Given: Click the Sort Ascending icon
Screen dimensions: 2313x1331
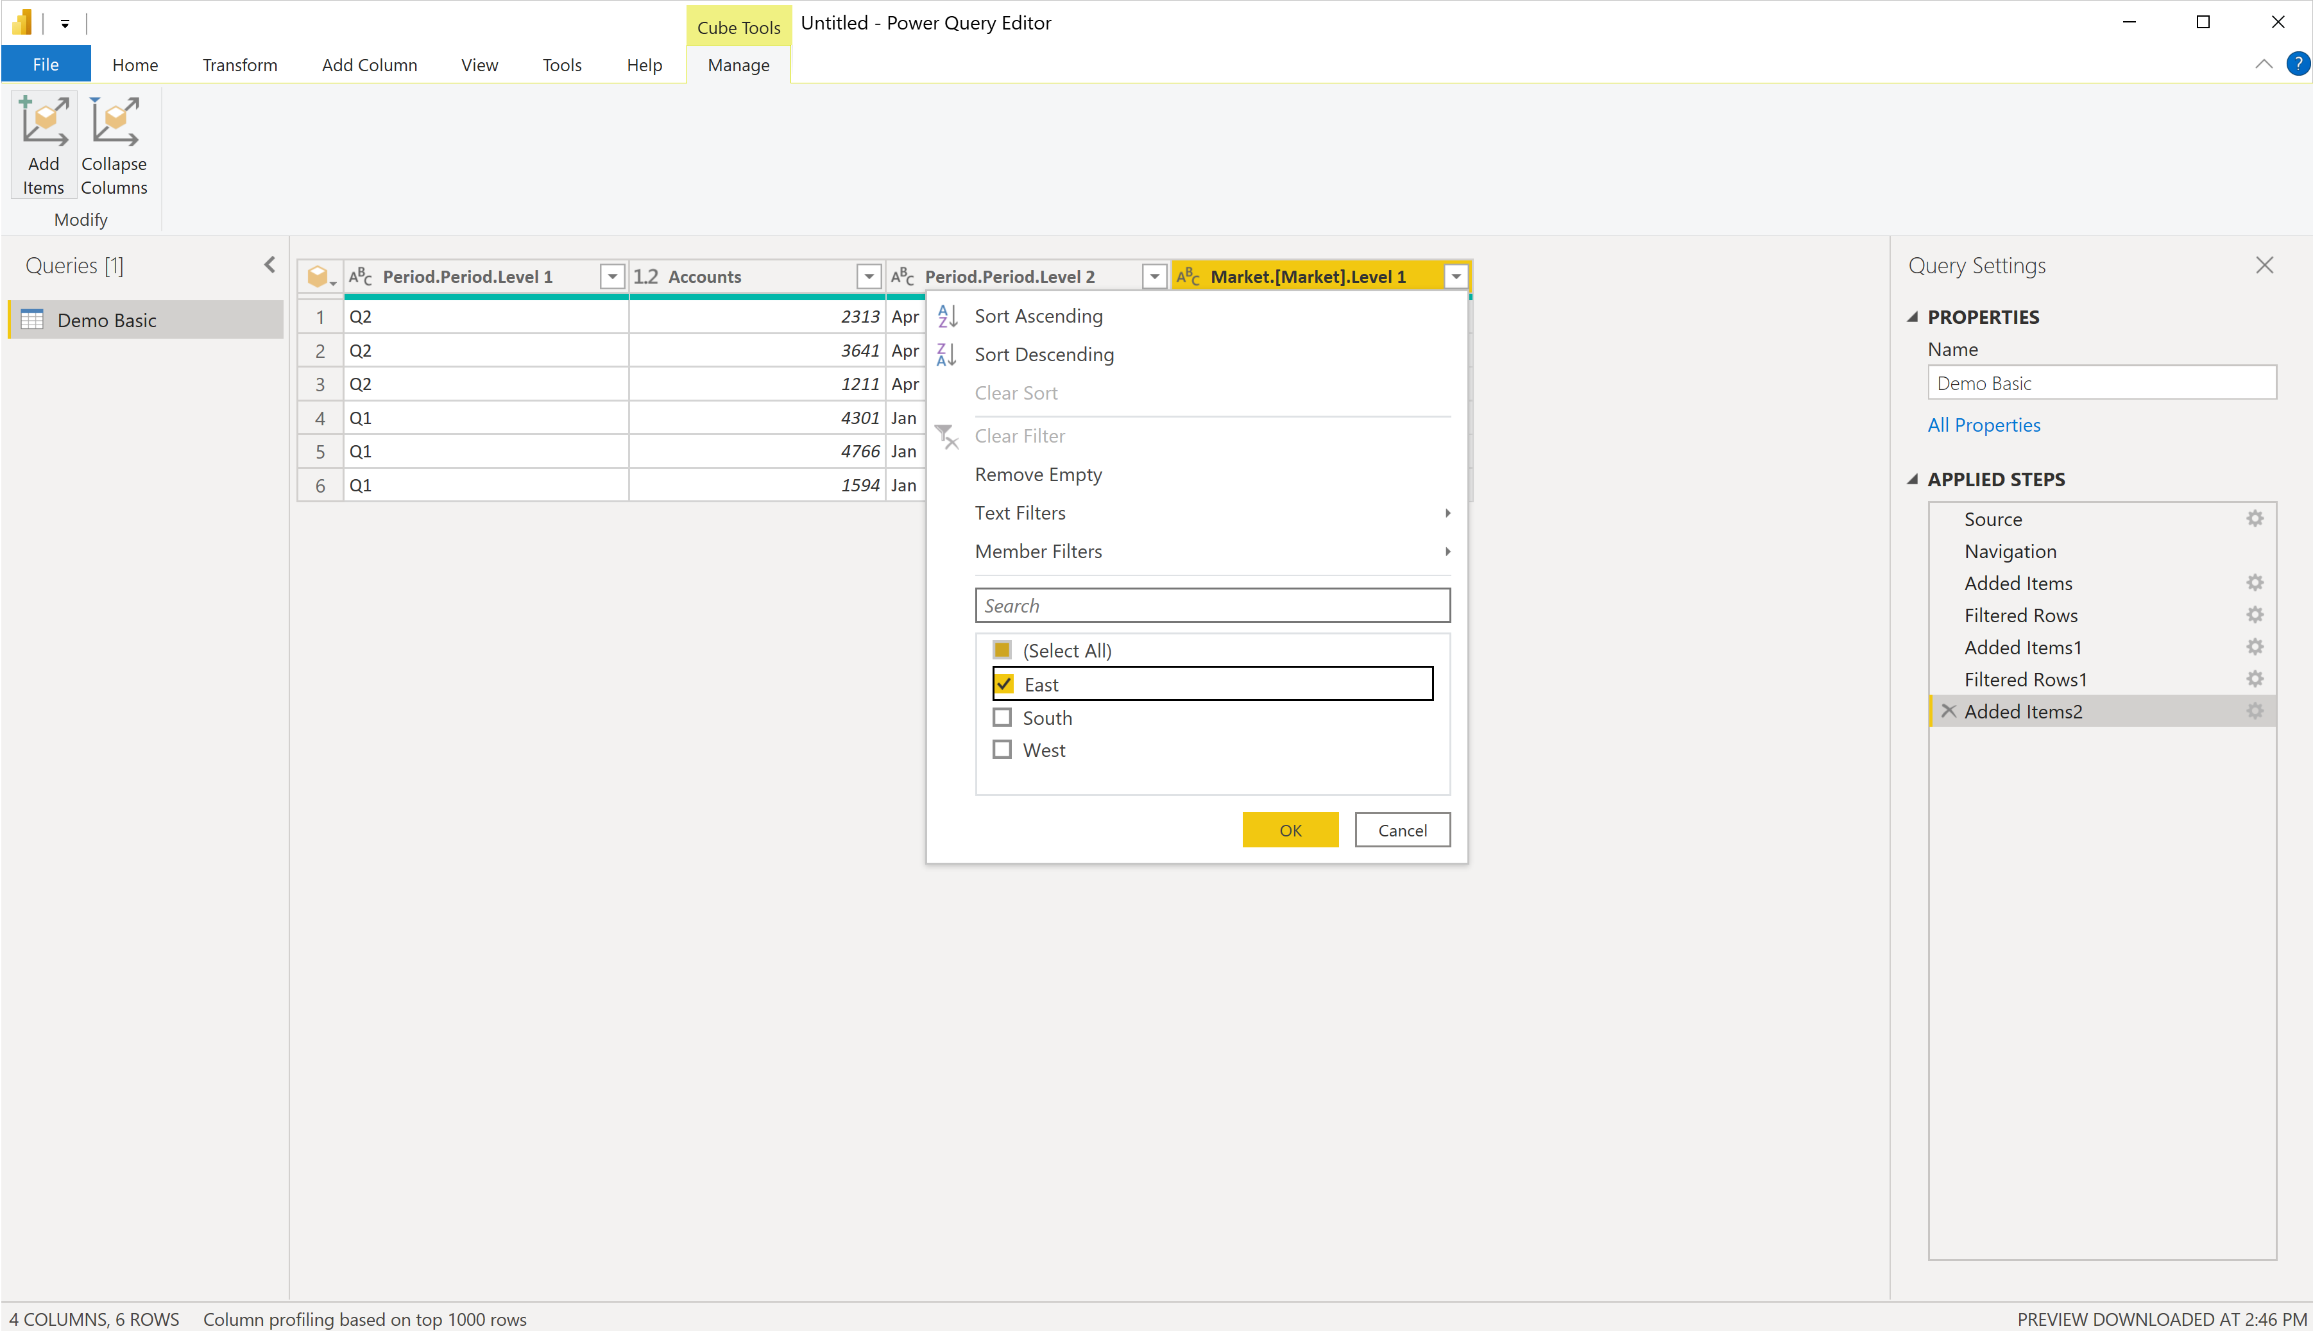Looking at the screenshot, I should click(947, 316).
